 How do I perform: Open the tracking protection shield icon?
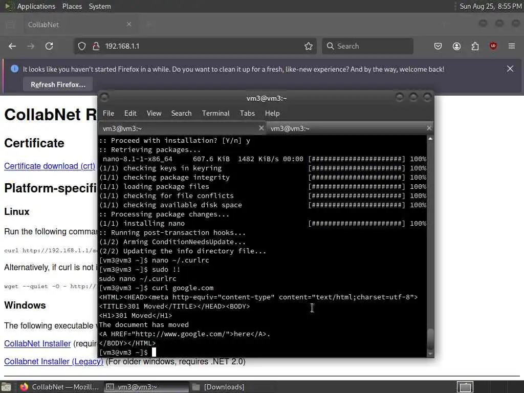(82, 46)
